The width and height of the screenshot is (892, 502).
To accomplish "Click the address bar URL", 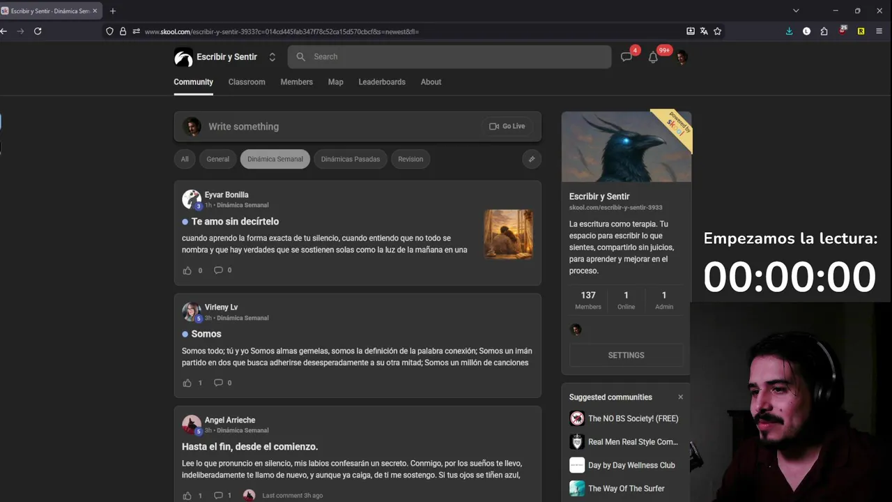I will pyautogui.click(x=282, y=31).
